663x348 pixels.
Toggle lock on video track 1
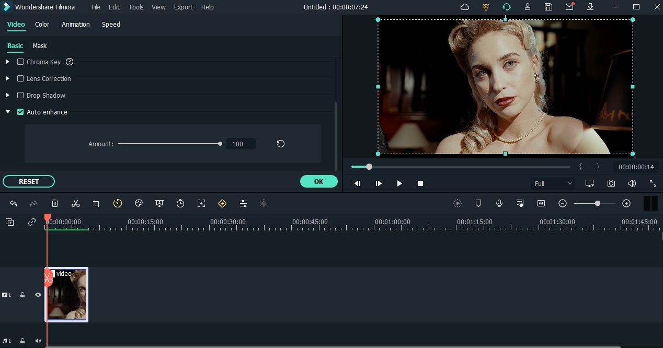22,295
